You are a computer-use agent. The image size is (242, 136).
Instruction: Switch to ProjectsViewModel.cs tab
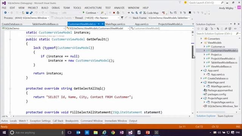[x=171, y=24]
